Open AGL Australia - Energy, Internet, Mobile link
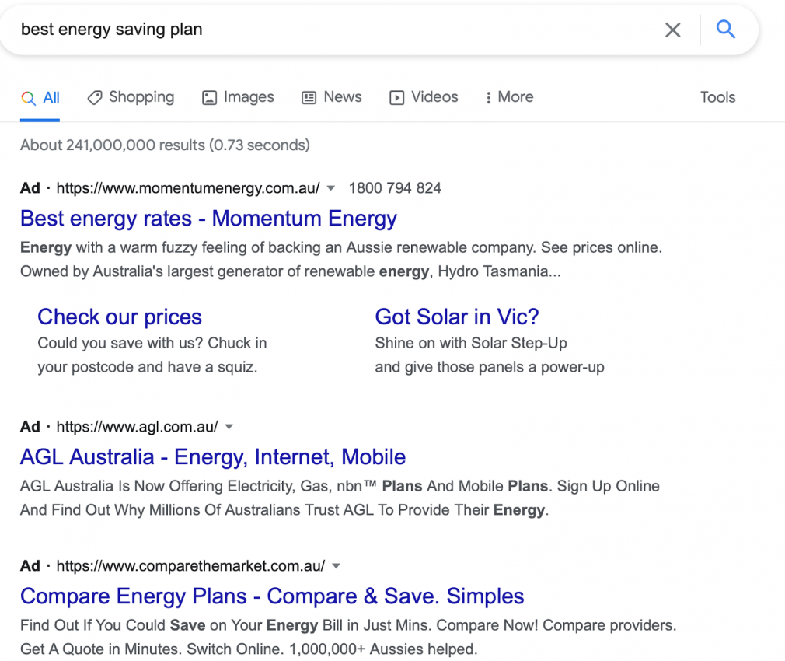This screenshot has height=661, width=785. pyautogui.click(x=213, y=457)
